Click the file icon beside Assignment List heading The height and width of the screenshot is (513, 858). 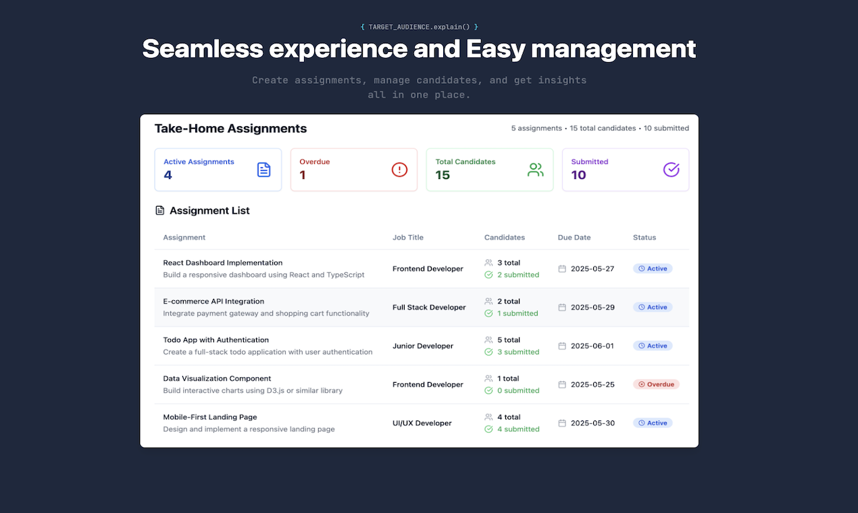(x=160, y=211)
